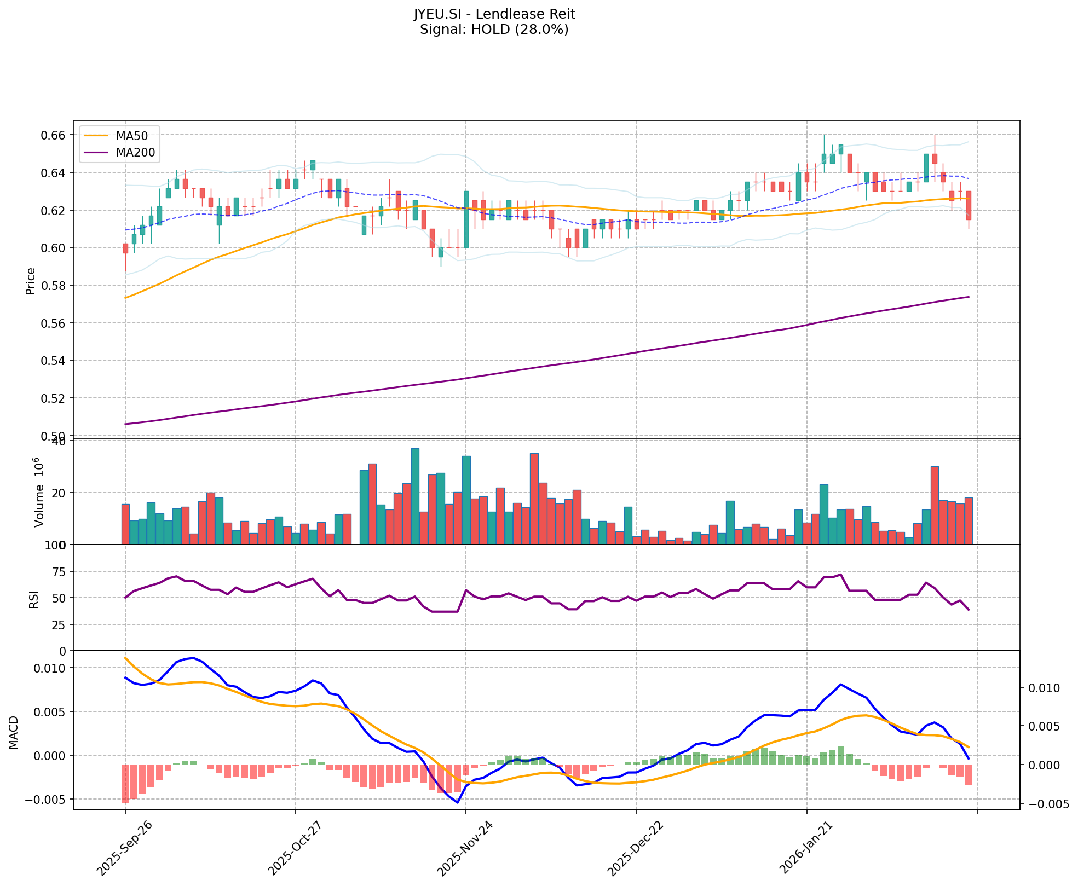
Task: Click the tallest green volume bar in November
Action: pos(415,496)
